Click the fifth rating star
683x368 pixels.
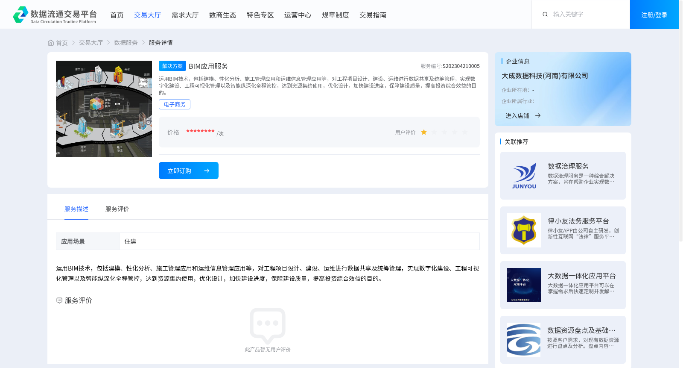pos(465,132)
